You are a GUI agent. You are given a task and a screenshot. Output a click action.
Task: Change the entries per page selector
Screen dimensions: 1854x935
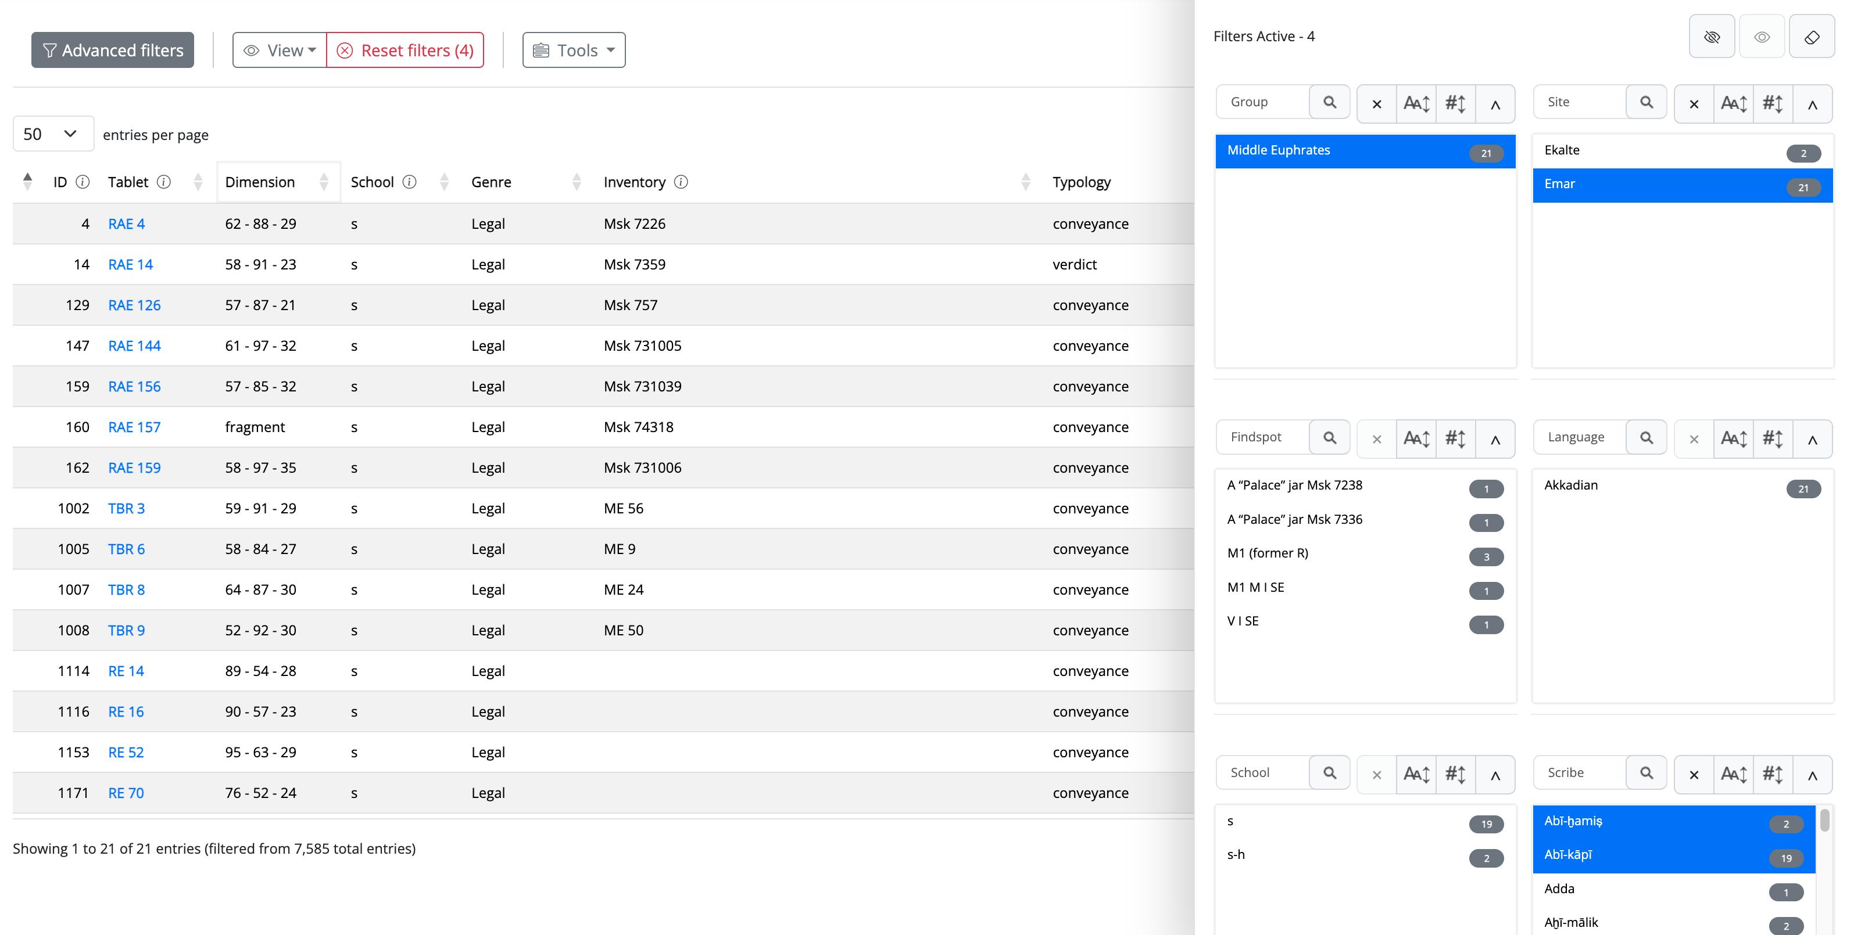[x=53, y=134]
